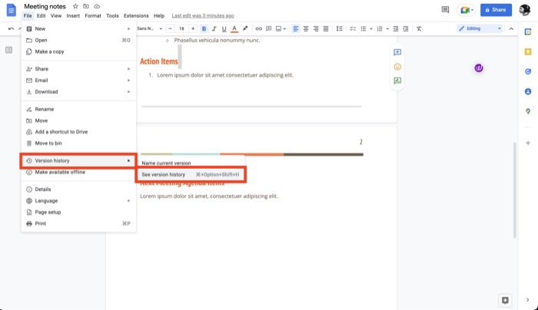Screen dimensions: 538x310
Task: Choose Name current version
Action: (x=166, y=163)
